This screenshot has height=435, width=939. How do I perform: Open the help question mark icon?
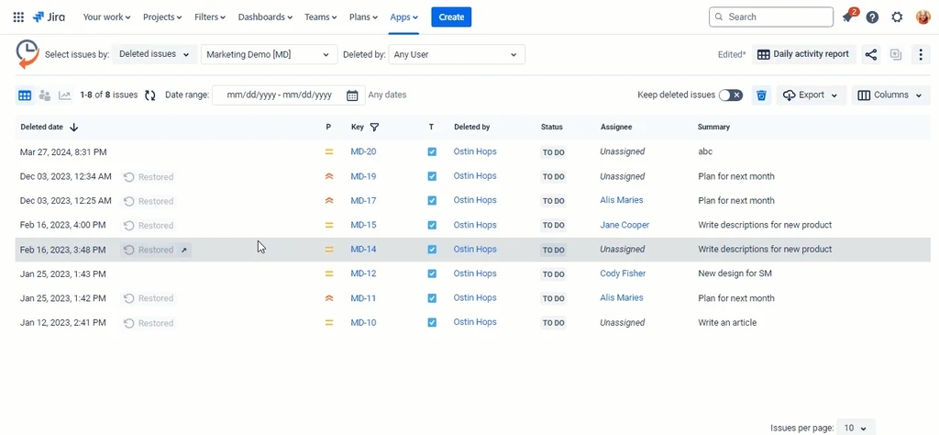[872, 17]
